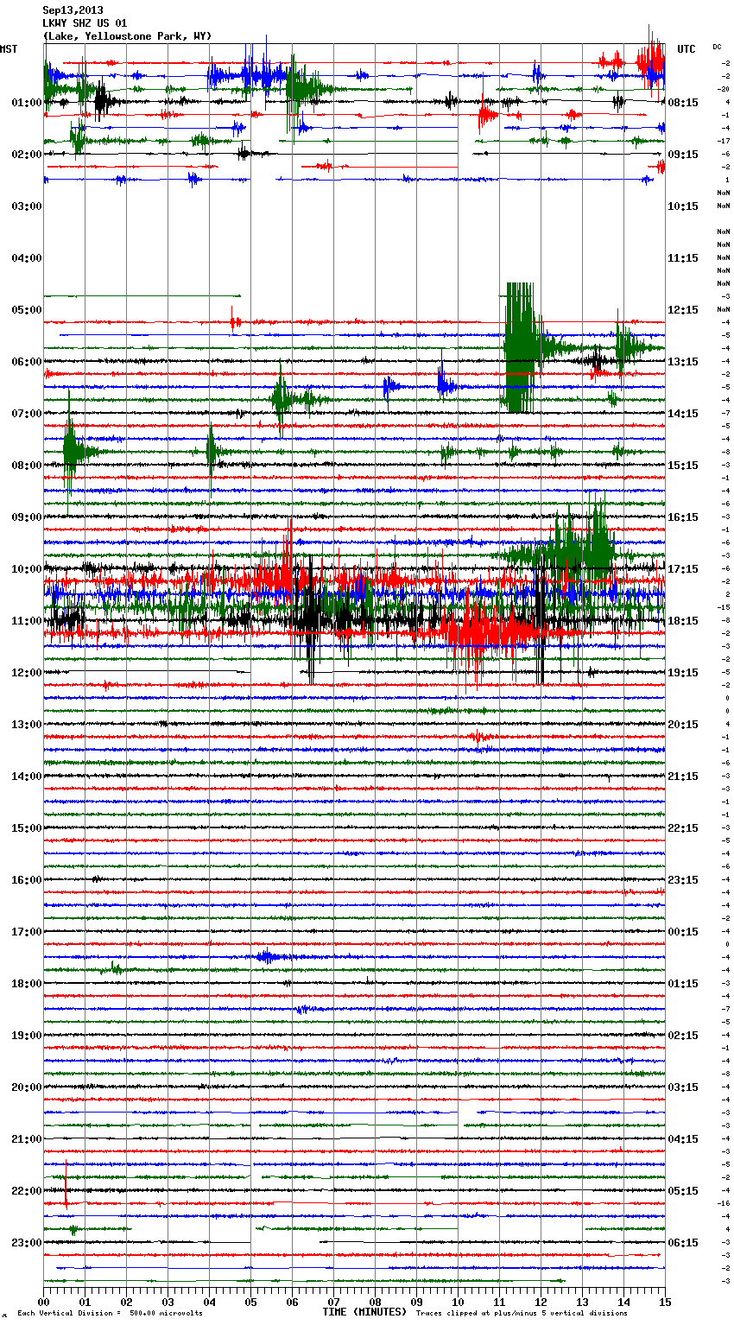Click the 10 minute axis tick label
Screen dimensions: 734x1325
458,1302
